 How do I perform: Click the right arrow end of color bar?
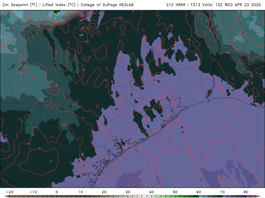(x=258, y=196)
